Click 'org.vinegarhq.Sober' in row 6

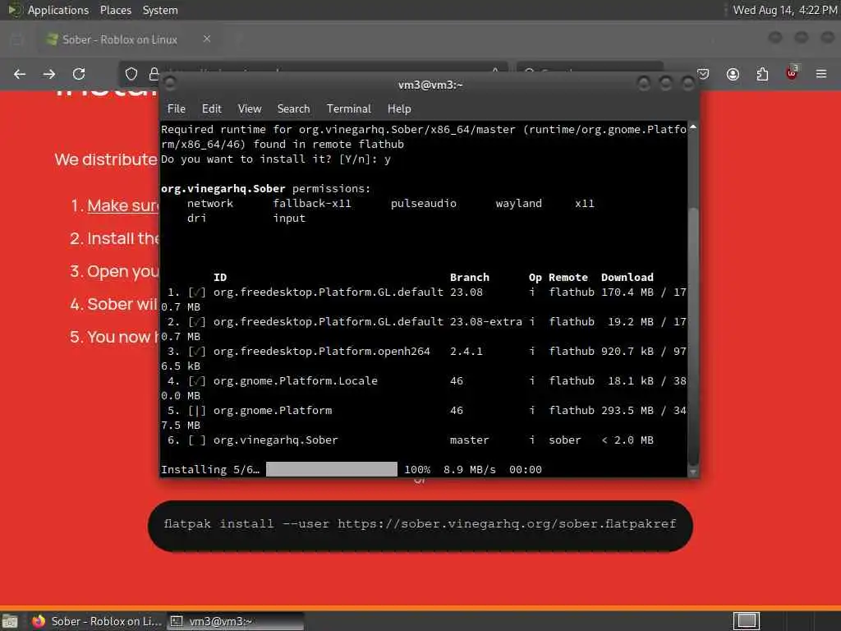pyautogui.click(x=275, y=440)
